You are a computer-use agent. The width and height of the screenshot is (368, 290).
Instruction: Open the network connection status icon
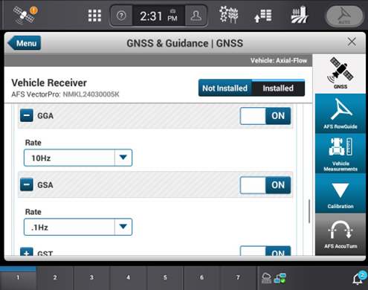[280, 278]
